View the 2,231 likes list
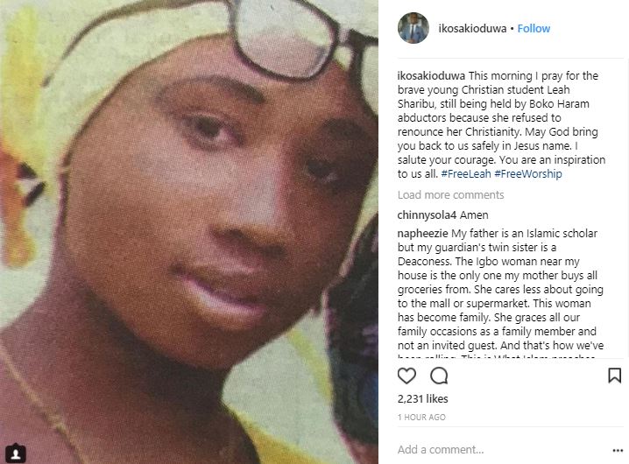Viewport: 629px width, 464px height. (422, 398)
